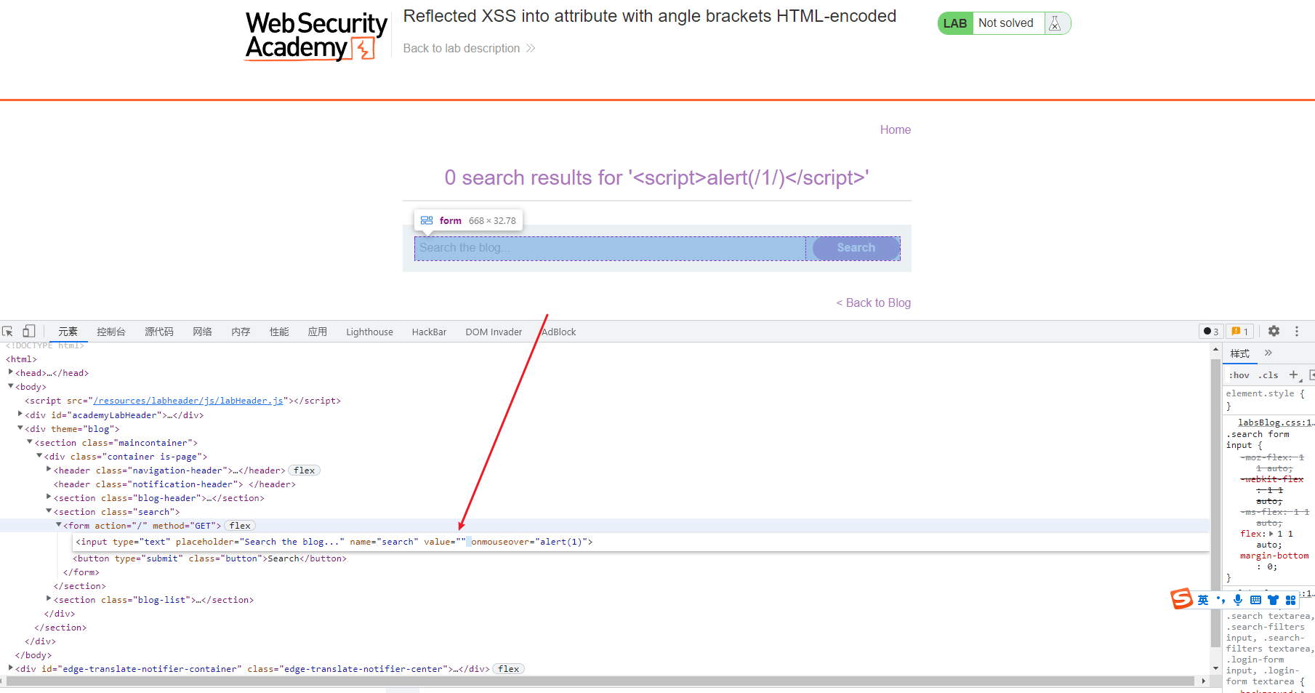Open the AdBlock tab
This screenshot has height=693, width=1315.
pos(558,332)
